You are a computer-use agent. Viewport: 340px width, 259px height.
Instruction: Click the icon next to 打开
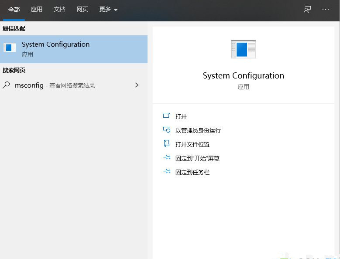(x=166, y=116)
